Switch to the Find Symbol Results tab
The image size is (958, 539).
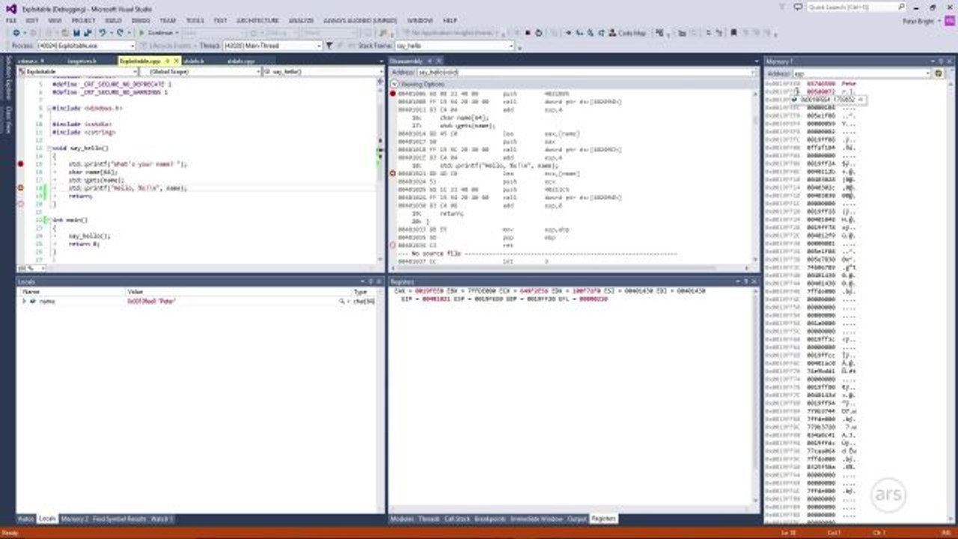click(x=120, y=519)
